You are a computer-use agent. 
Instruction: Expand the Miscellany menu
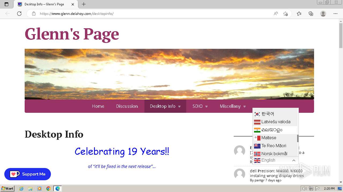tap(233, 106)
